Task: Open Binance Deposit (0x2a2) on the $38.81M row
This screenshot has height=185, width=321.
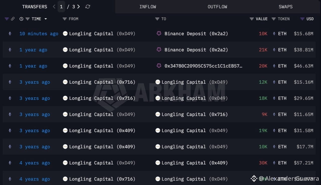Action: (196, 50)
